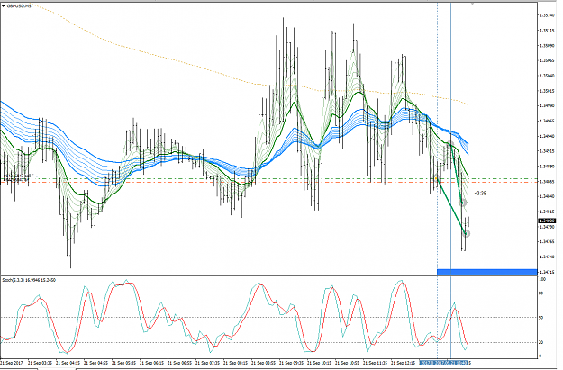The image size is (563, 370).
Task: Click the 1.35140 label on the price axis
Action: point(547,15)
